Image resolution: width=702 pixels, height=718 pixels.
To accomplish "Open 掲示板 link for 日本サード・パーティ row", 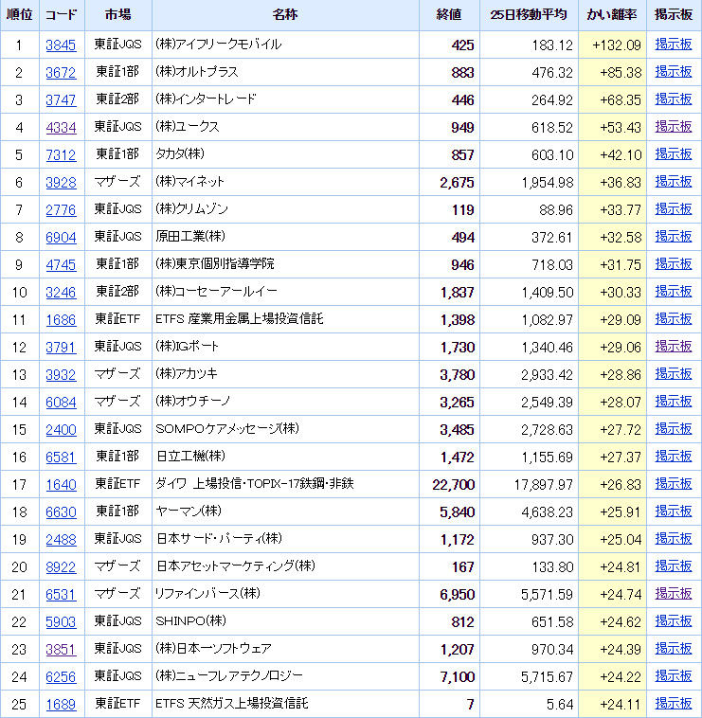I will 674,539.
